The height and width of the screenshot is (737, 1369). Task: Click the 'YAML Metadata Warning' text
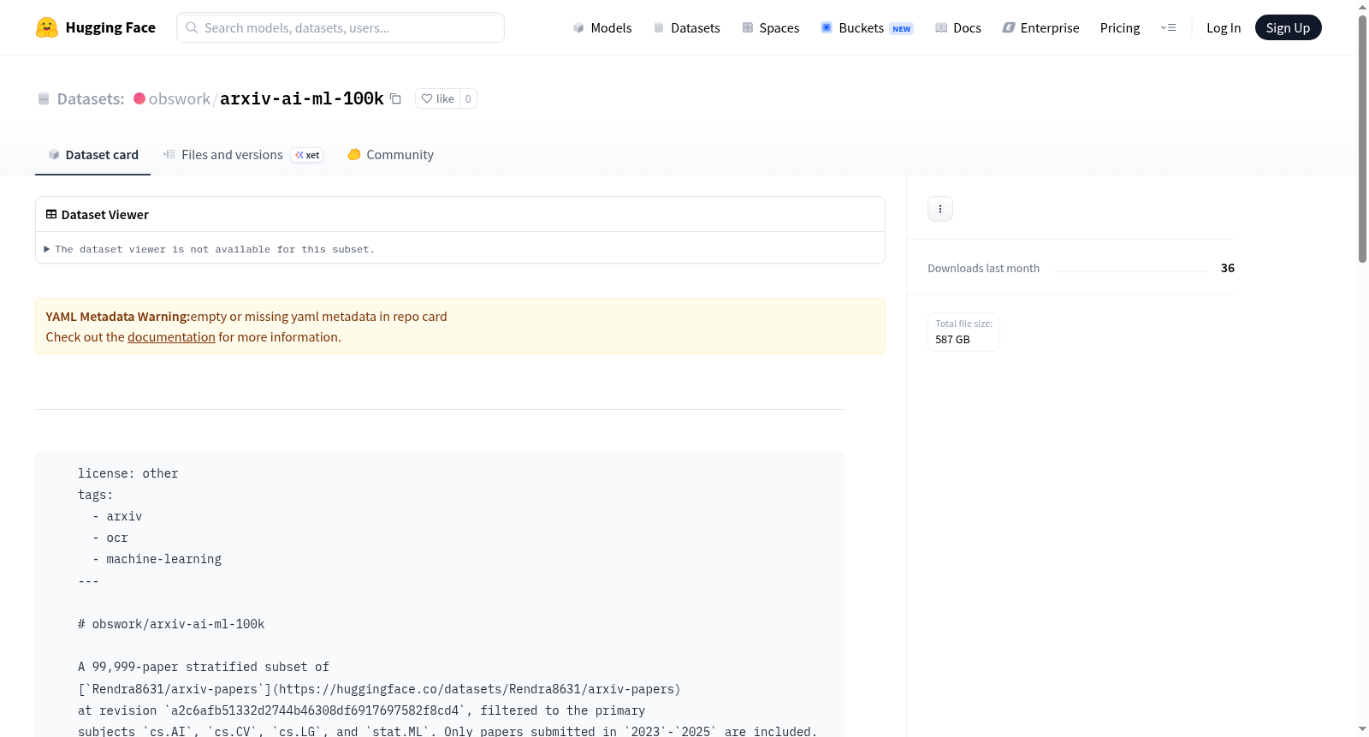tap(118, 317)
